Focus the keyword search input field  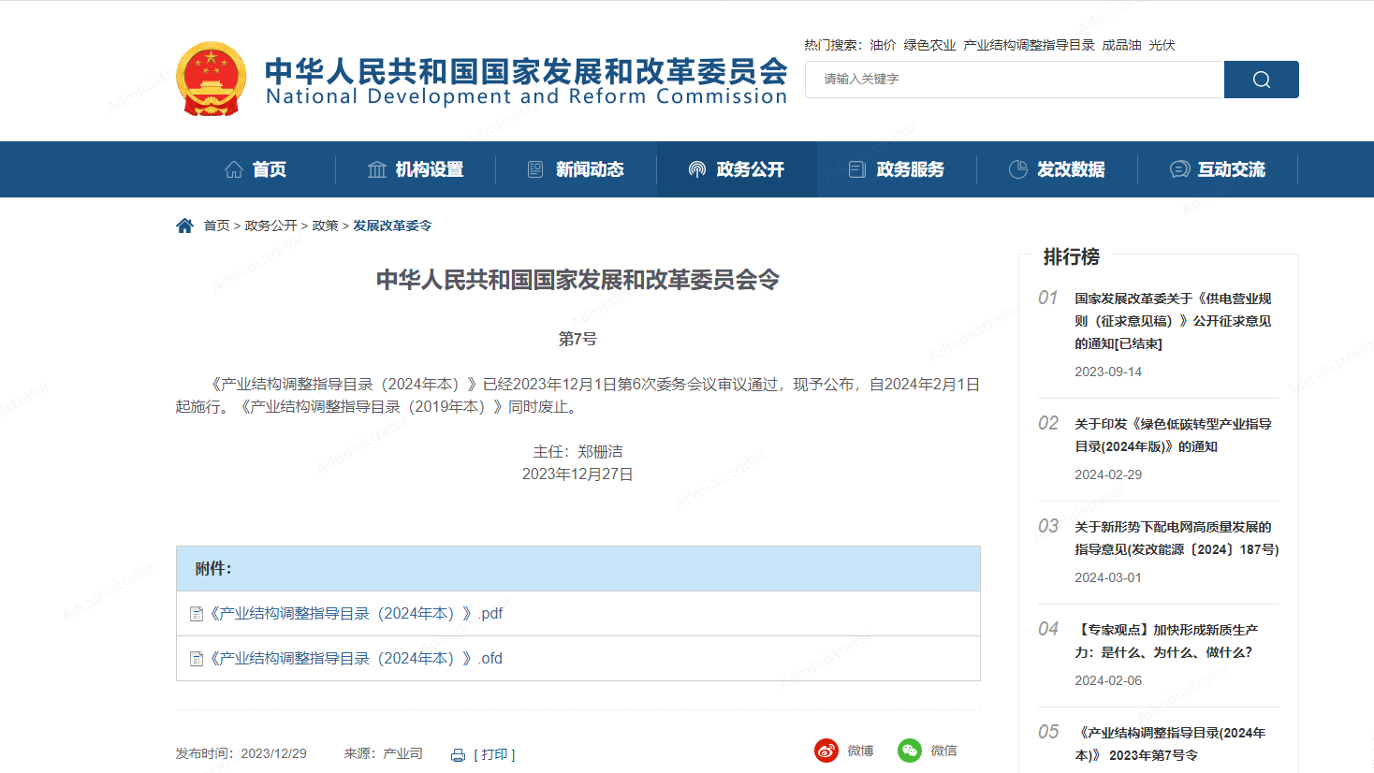1015,80
